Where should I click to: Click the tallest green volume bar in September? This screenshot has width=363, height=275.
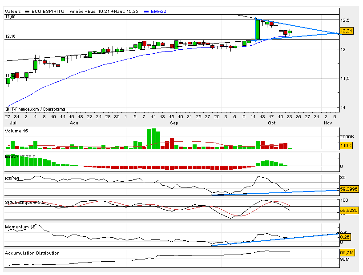(153, 139)
